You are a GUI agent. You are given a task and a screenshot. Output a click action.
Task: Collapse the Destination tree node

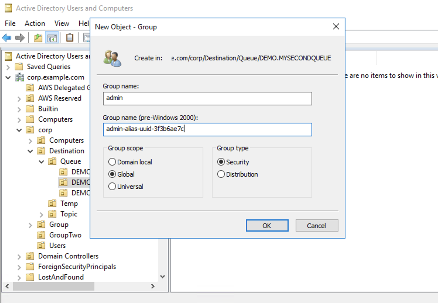[x=30, y=151]
